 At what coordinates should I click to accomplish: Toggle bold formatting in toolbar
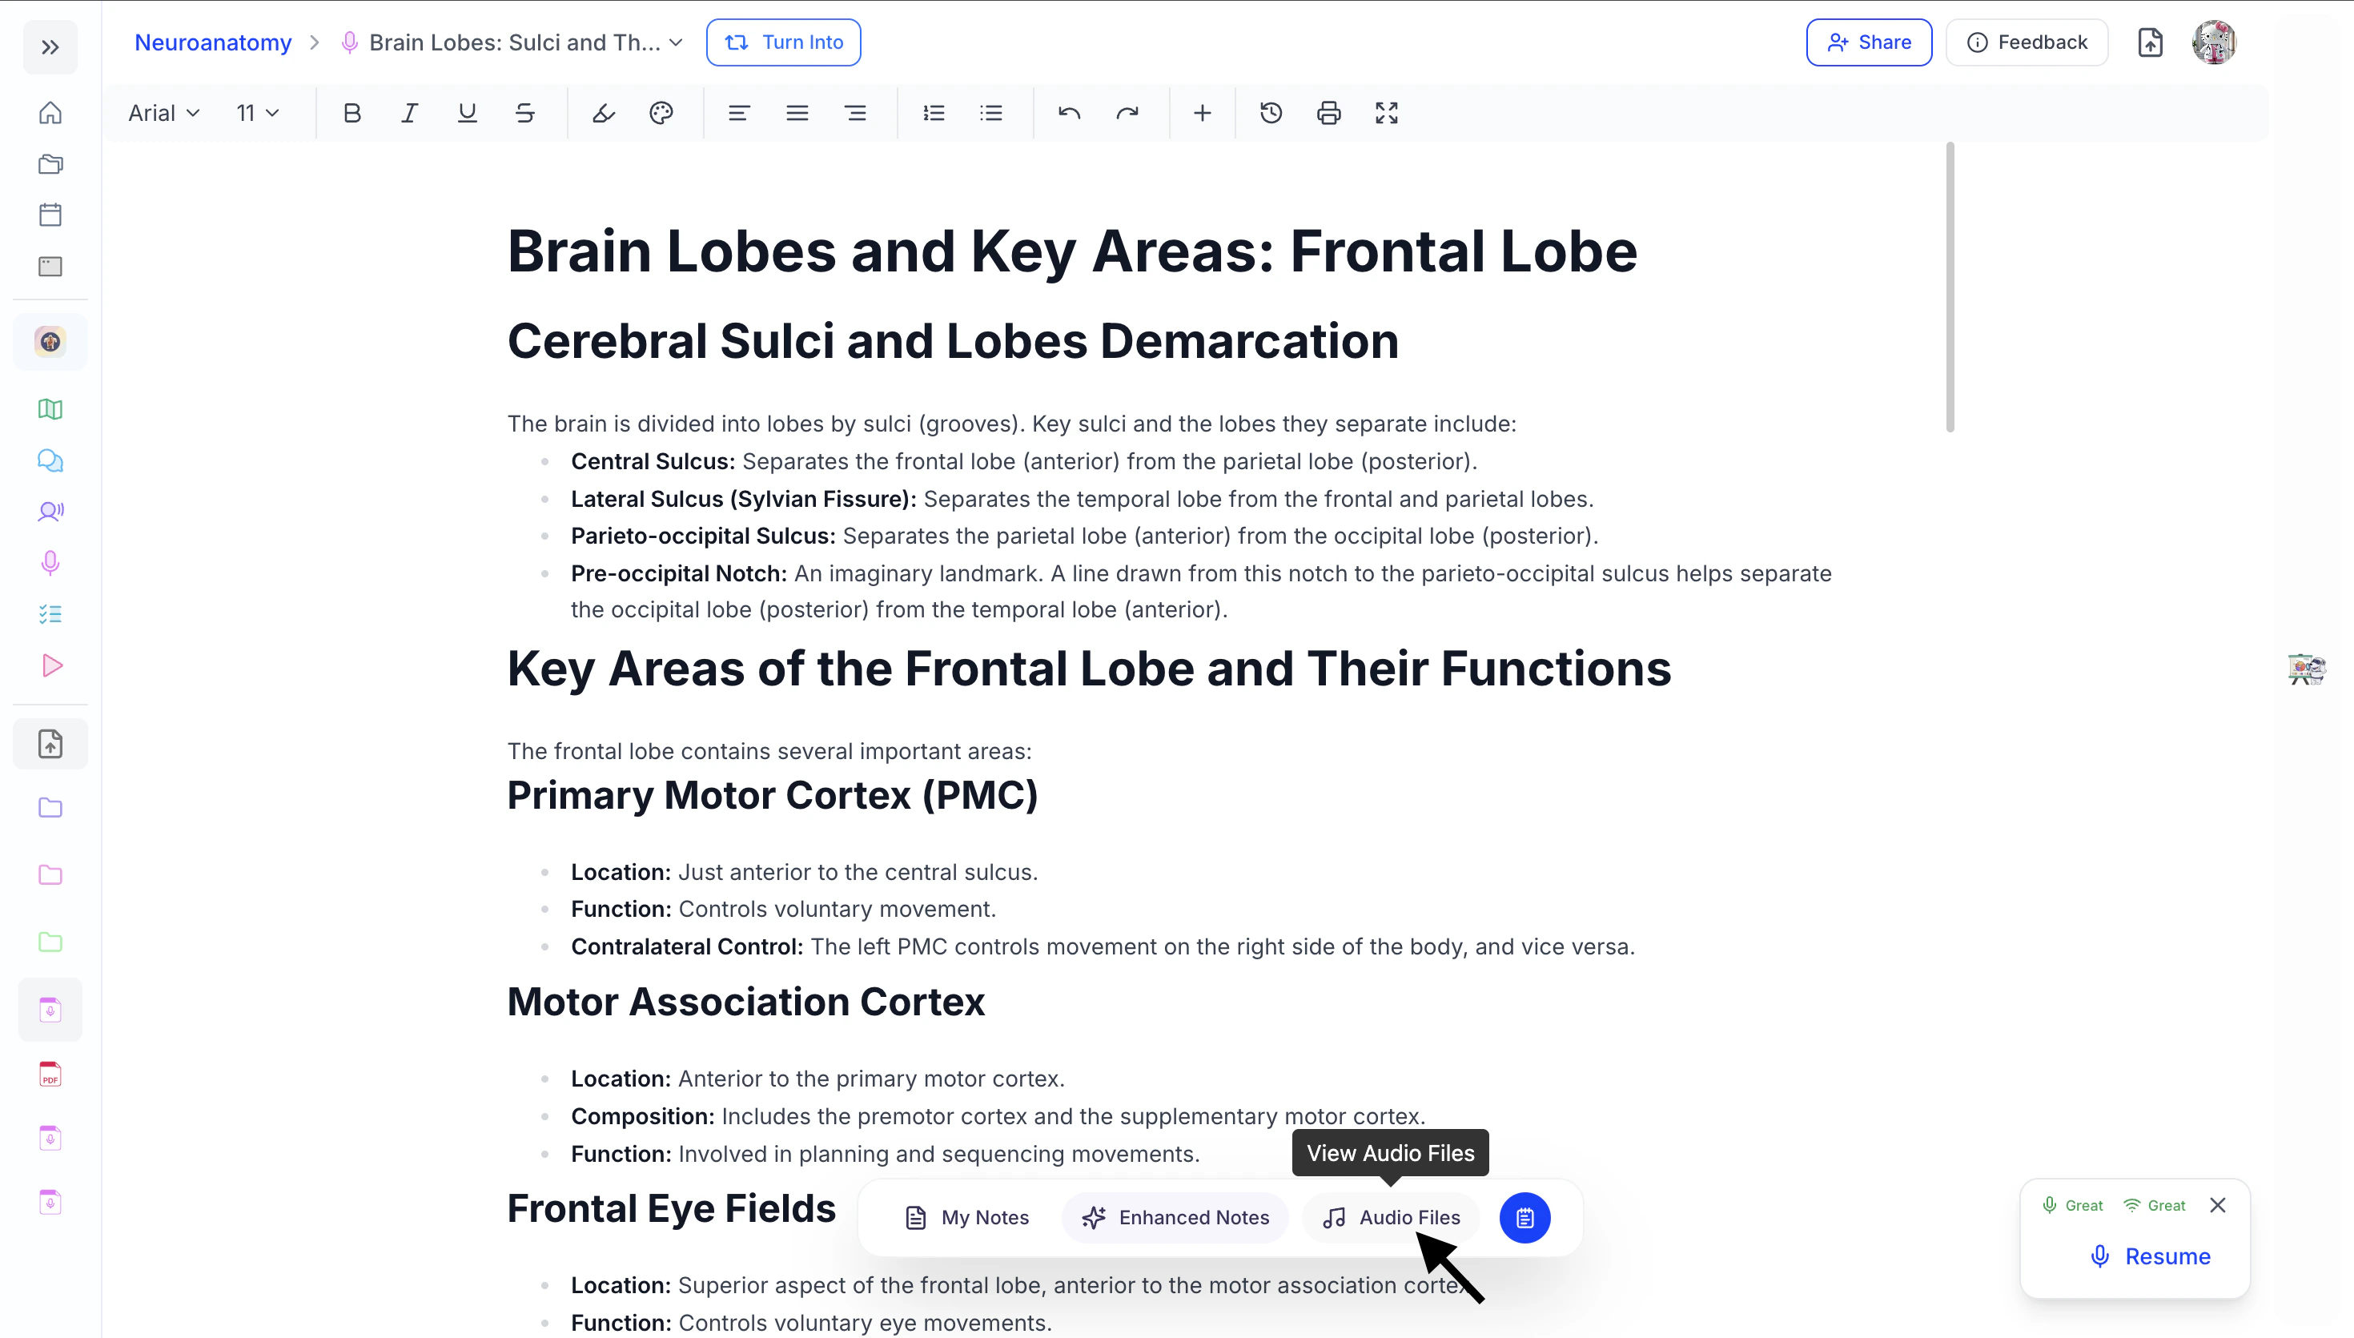pos(352,113)
